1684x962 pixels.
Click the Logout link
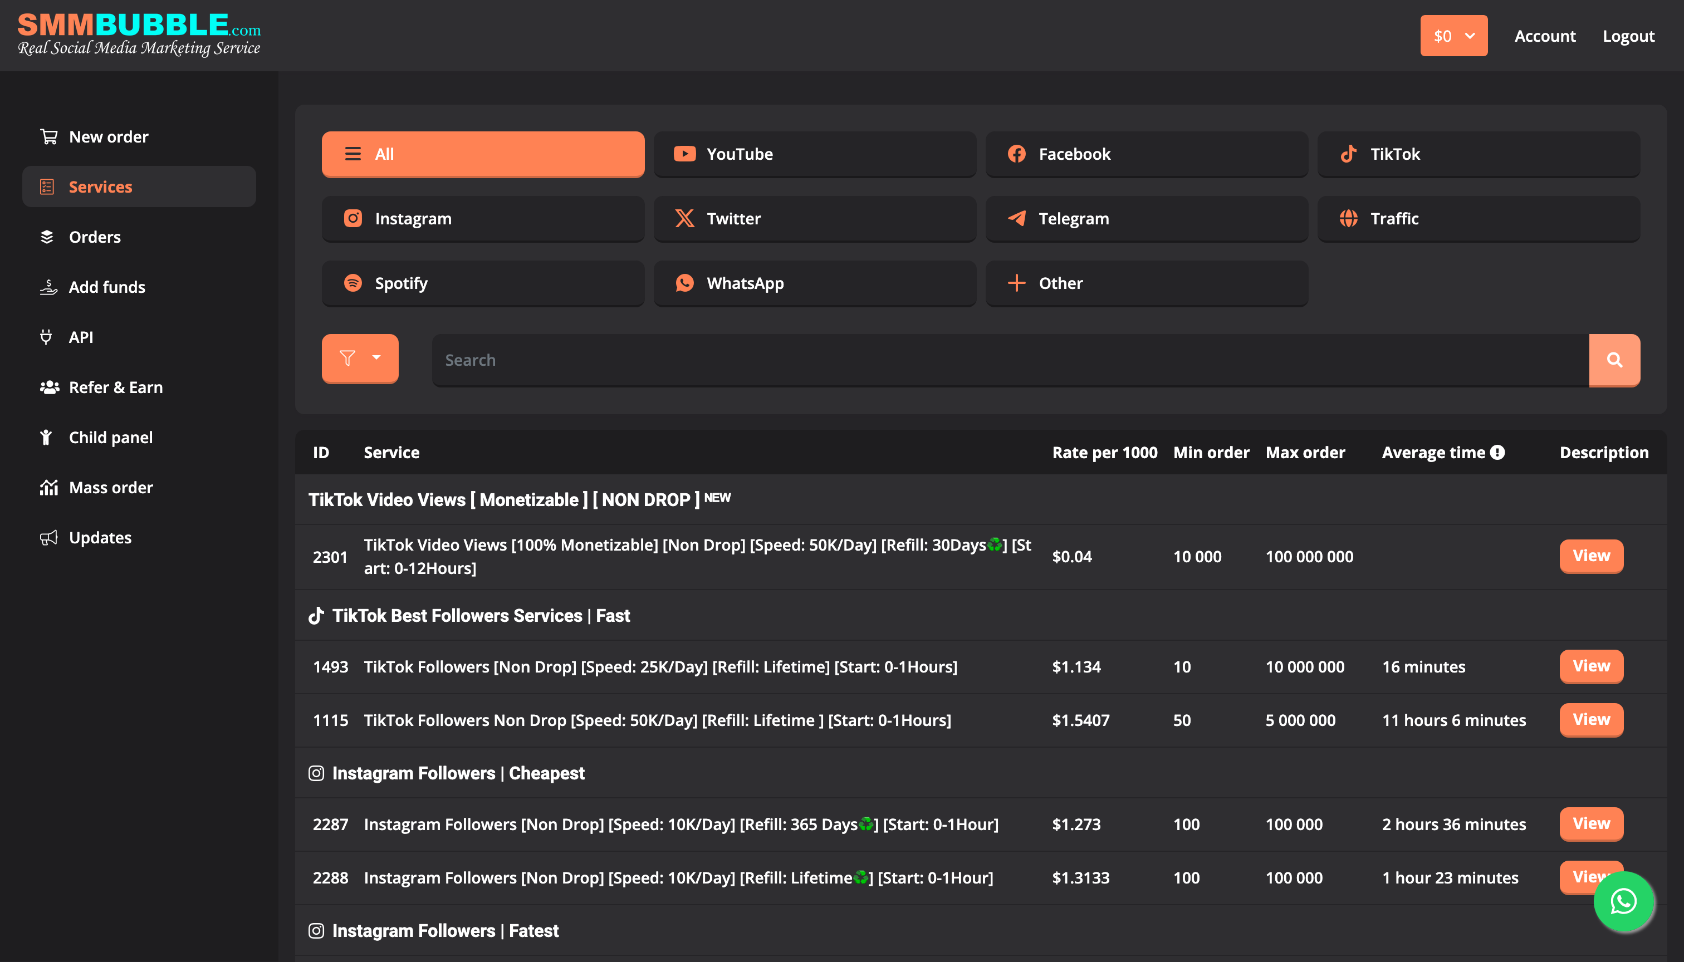click(x=1628, y=36)
